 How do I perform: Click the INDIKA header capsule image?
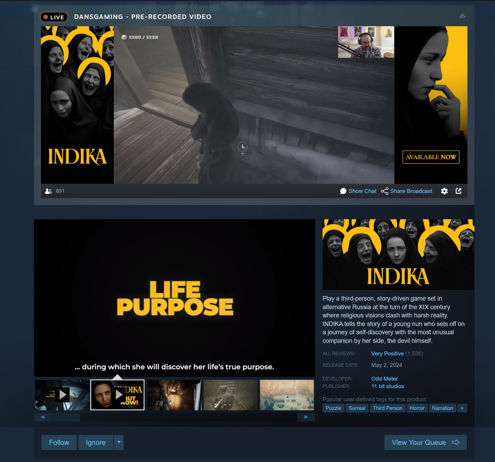[x=398, y=255]
